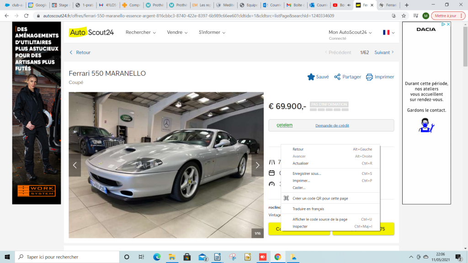Close the Dacia ad with X icon
The image size is (468, 263).
click(x=448, y=25)
